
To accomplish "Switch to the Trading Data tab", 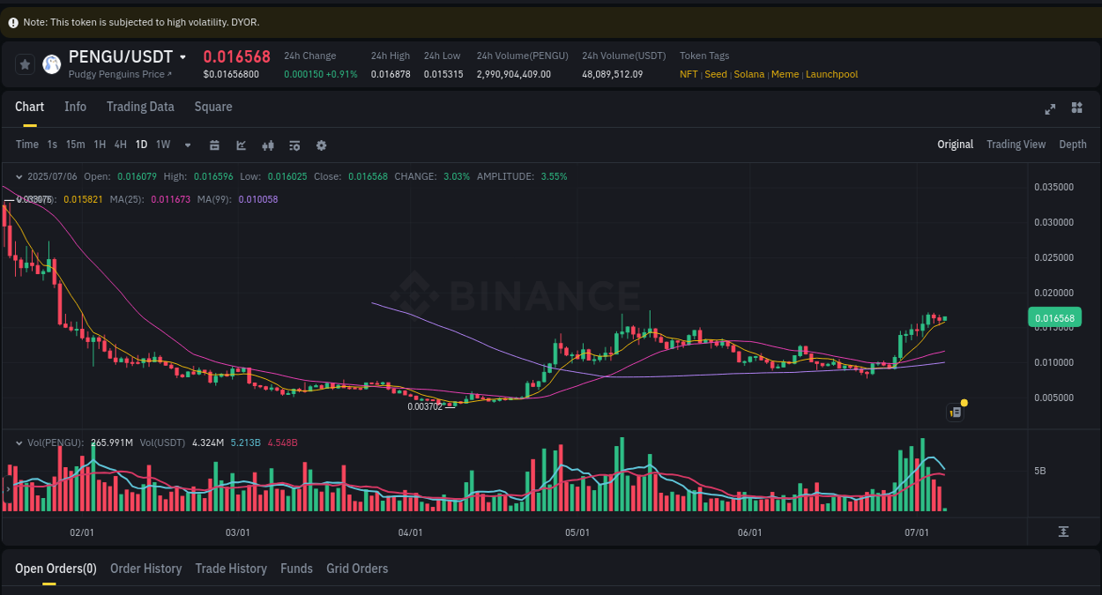I will pos(140,107).
